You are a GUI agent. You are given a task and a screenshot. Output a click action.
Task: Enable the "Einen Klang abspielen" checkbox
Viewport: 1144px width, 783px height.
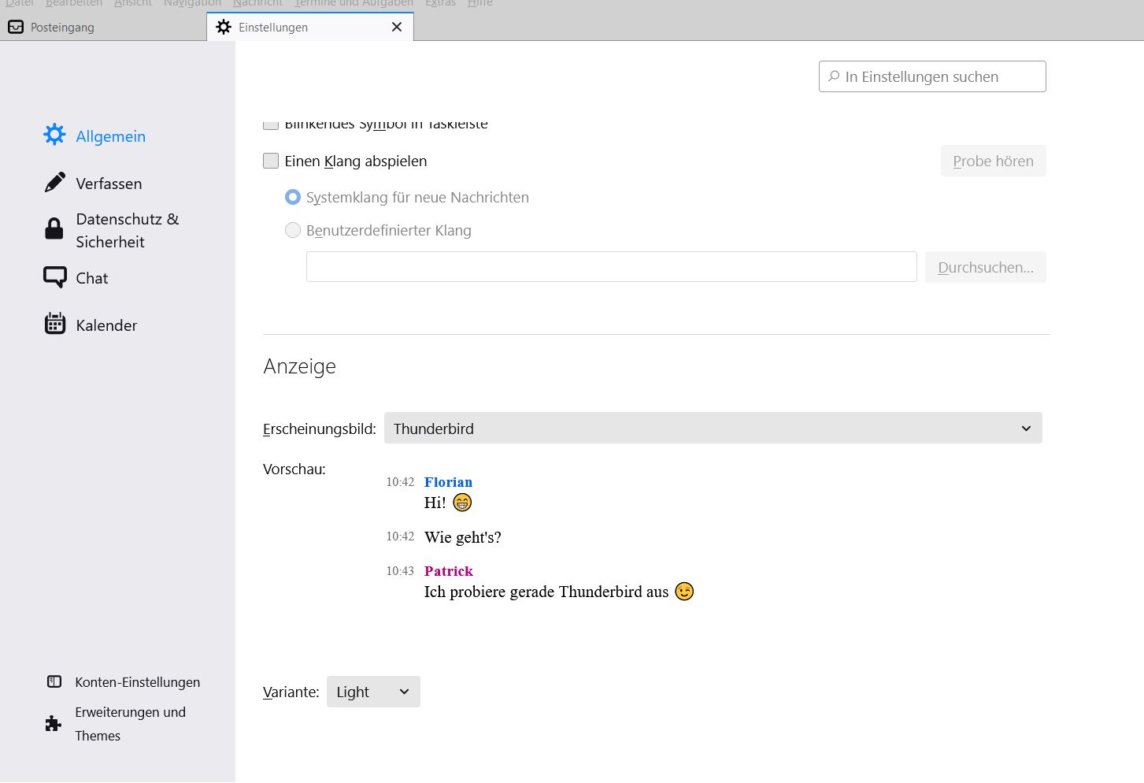(x=271, y=161)
